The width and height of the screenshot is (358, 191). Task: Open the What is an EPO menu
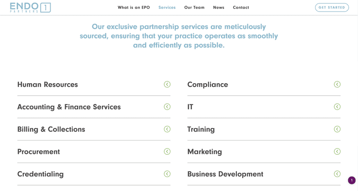click(134, 8)
